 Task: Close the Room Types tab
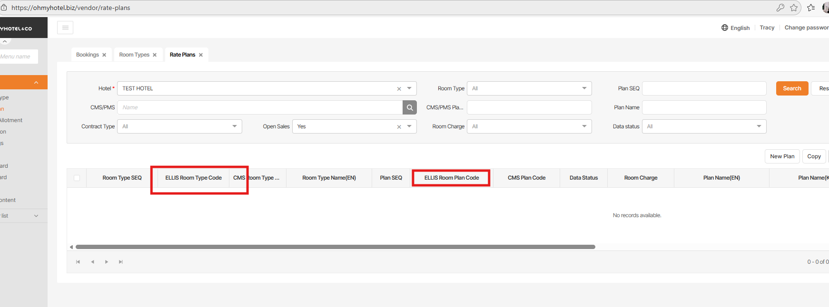[x=155, y=55]
